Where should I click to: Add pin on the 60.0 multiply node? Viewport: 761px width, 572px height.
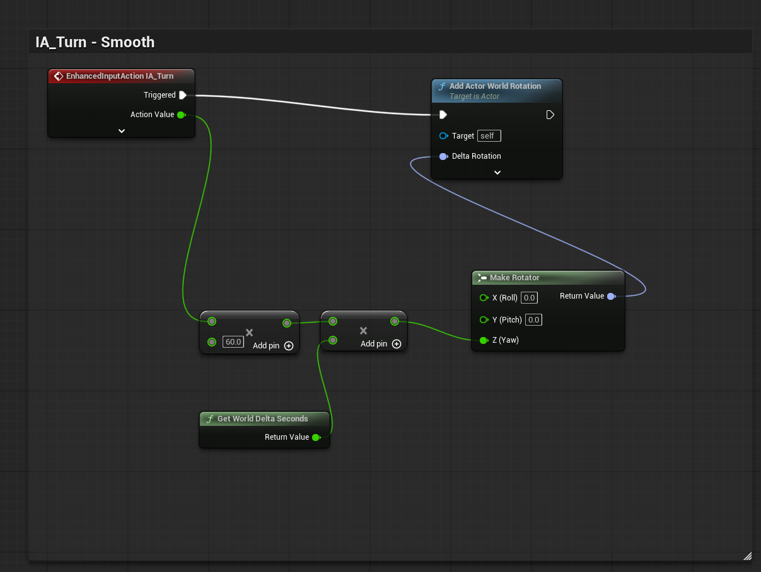point(289,345)
